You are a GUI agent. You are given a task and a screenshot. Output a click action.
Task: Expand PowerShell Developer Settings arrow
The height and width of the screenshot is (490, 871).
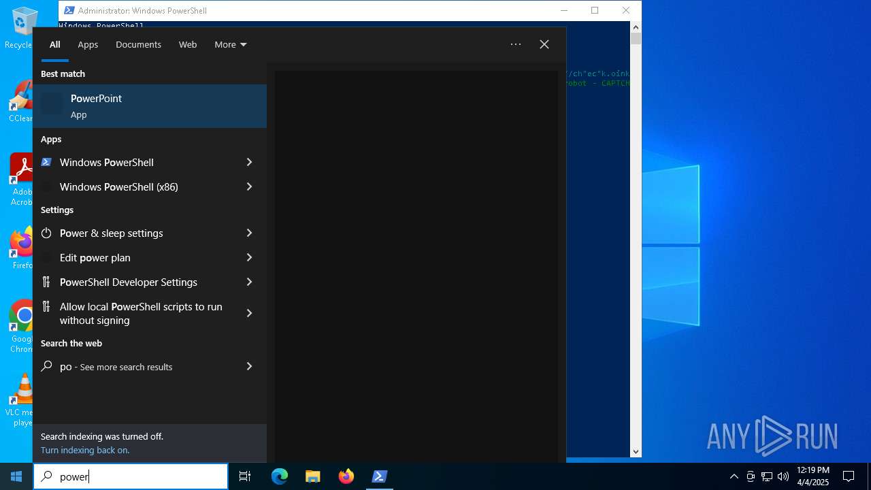point(249,282)
